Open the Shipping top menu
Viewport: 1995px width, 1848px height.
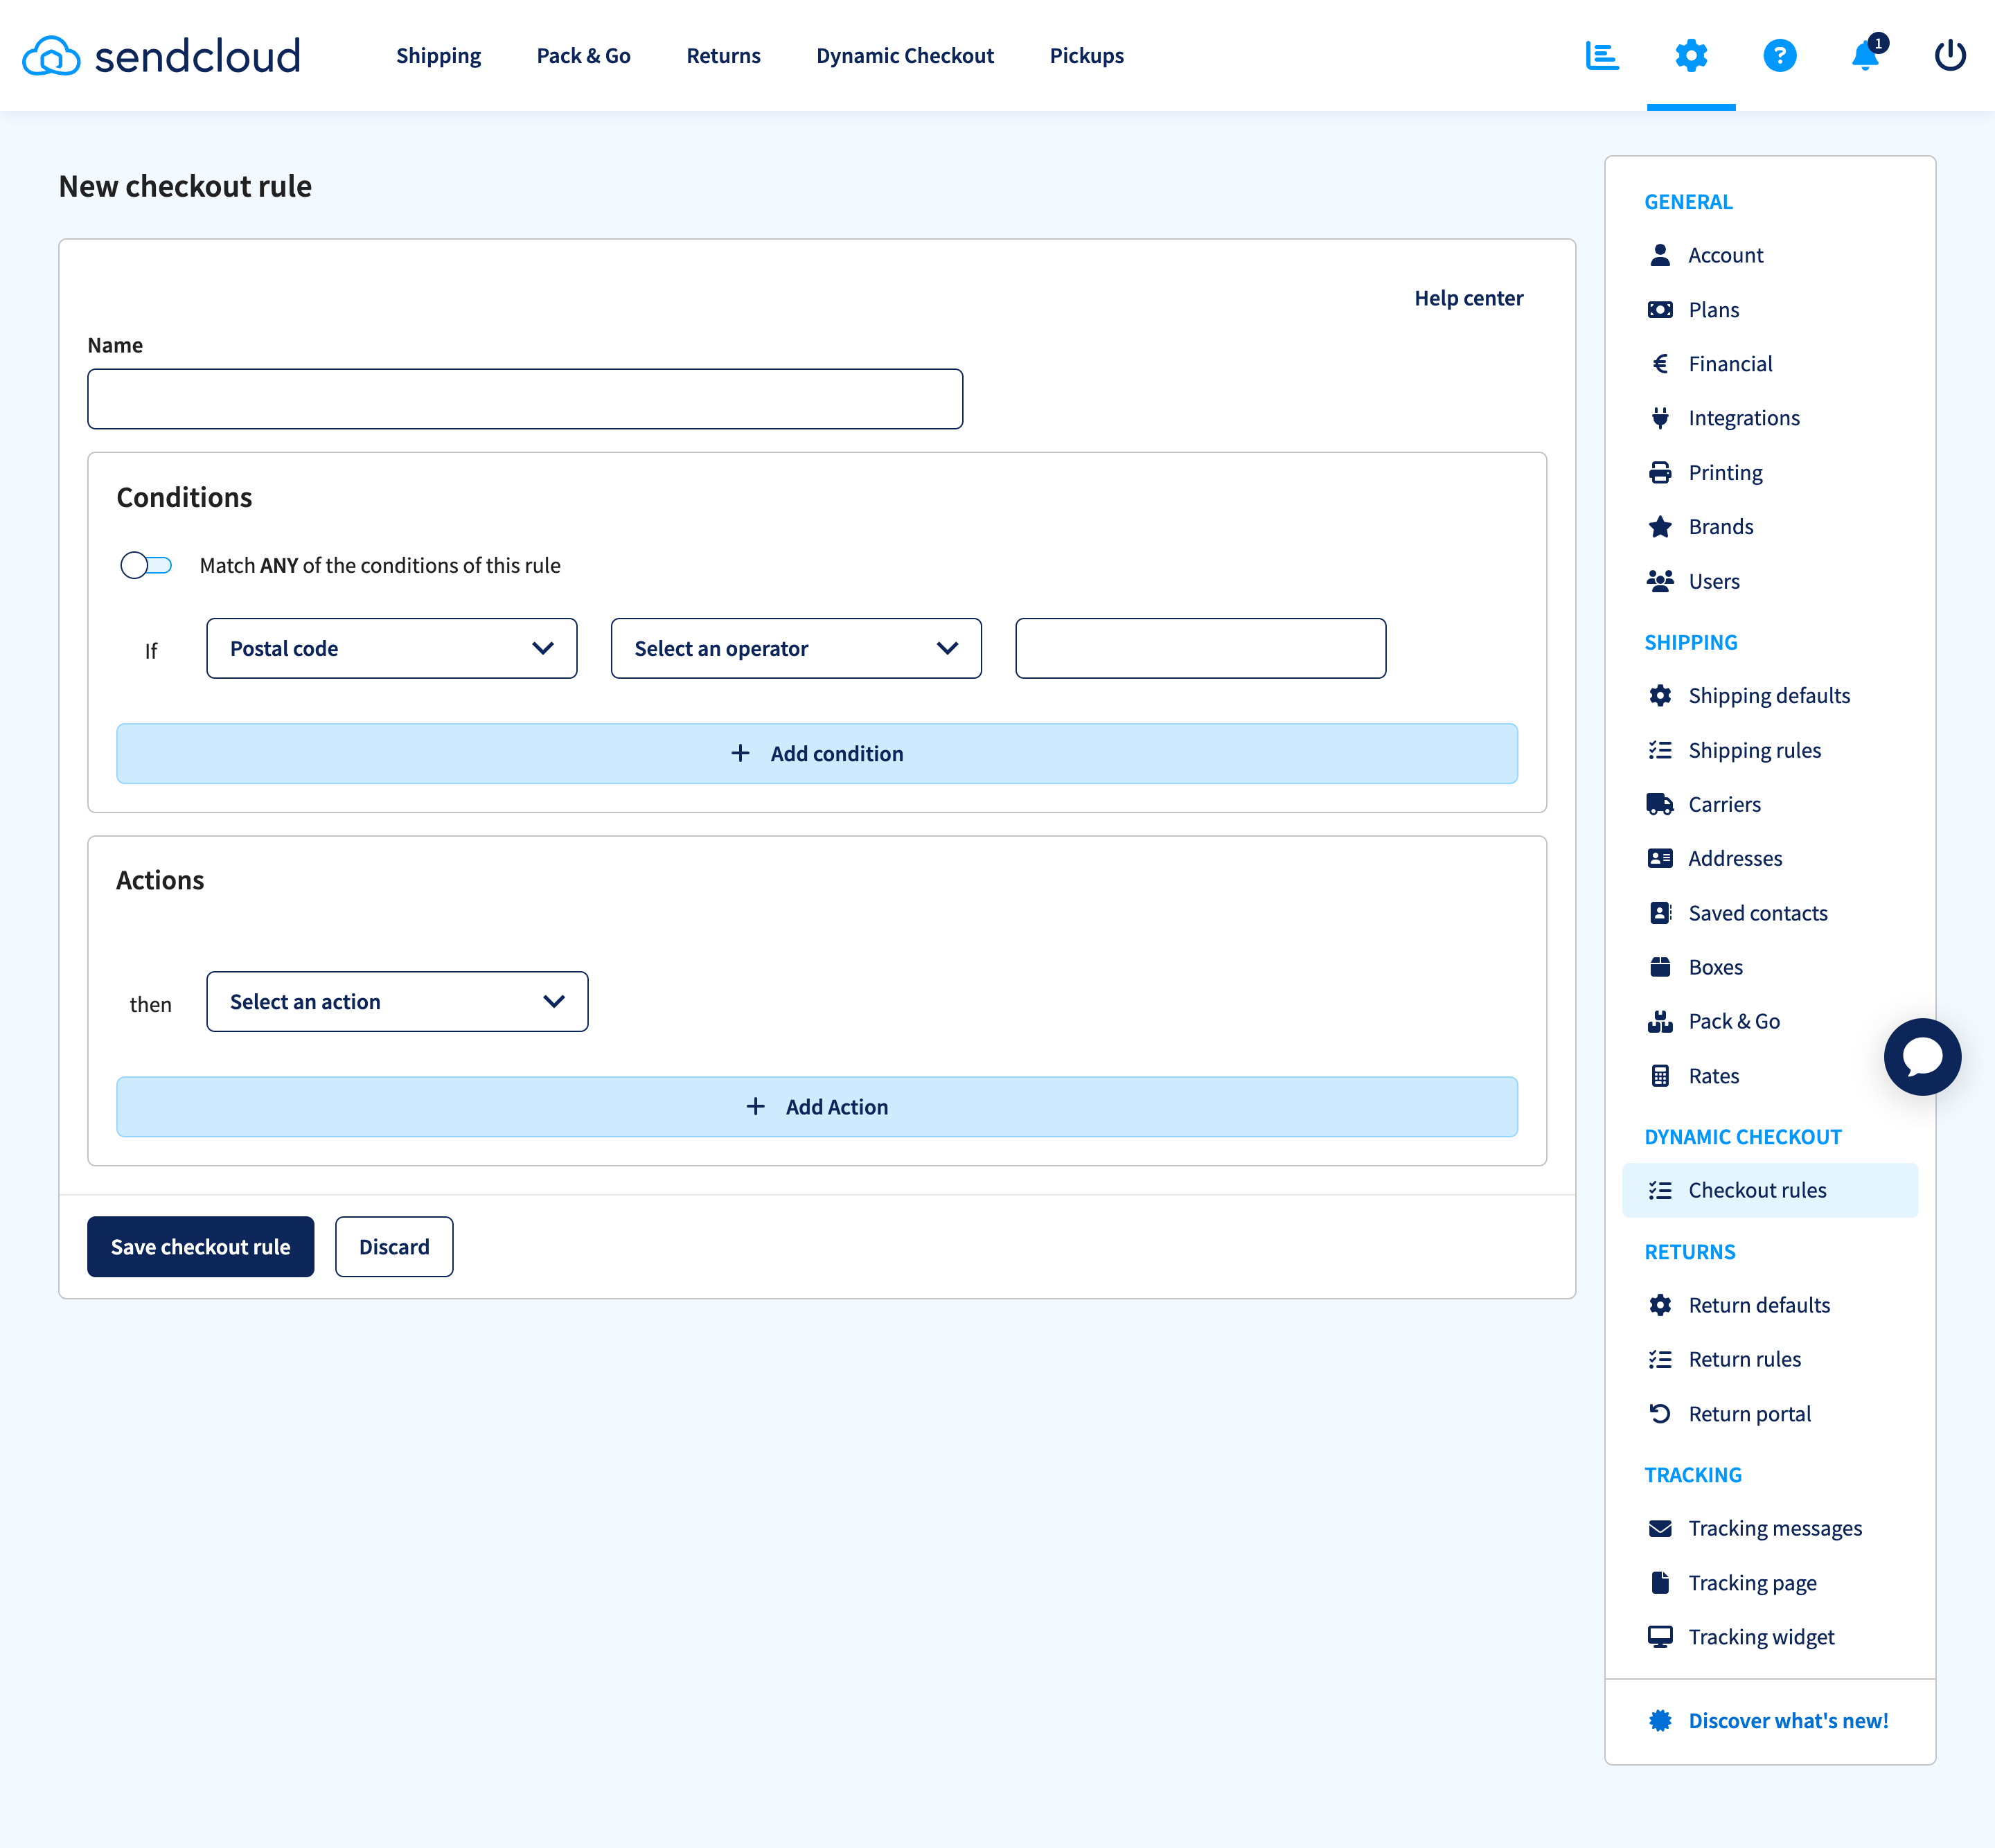coord(438,56)
